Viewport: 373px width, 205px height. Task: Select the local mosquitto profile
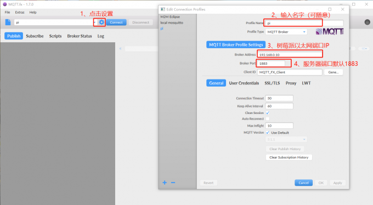[172, 22]
